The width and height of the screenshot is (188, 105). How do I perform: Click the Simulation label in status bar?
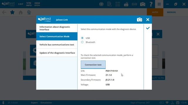coord(46,103)
